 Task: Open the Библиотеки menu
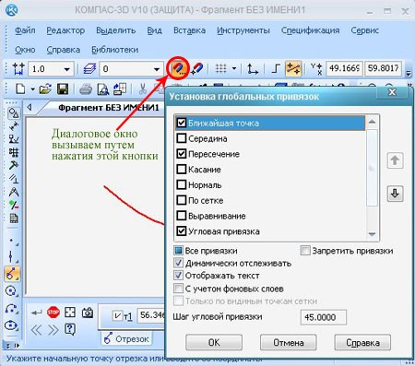tap(114, 50)
